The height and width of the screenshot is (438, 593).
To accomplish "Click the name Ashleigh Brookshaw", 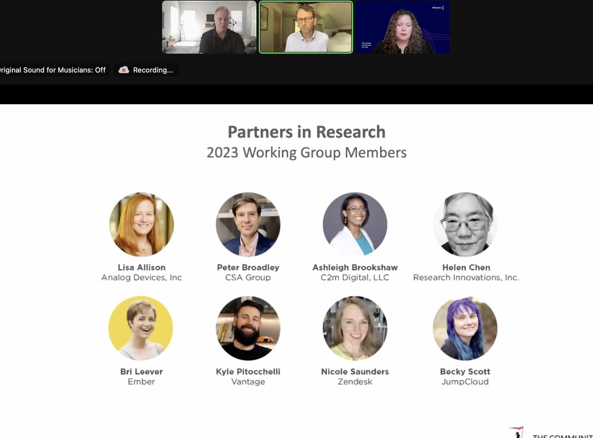I will (355, 267).
